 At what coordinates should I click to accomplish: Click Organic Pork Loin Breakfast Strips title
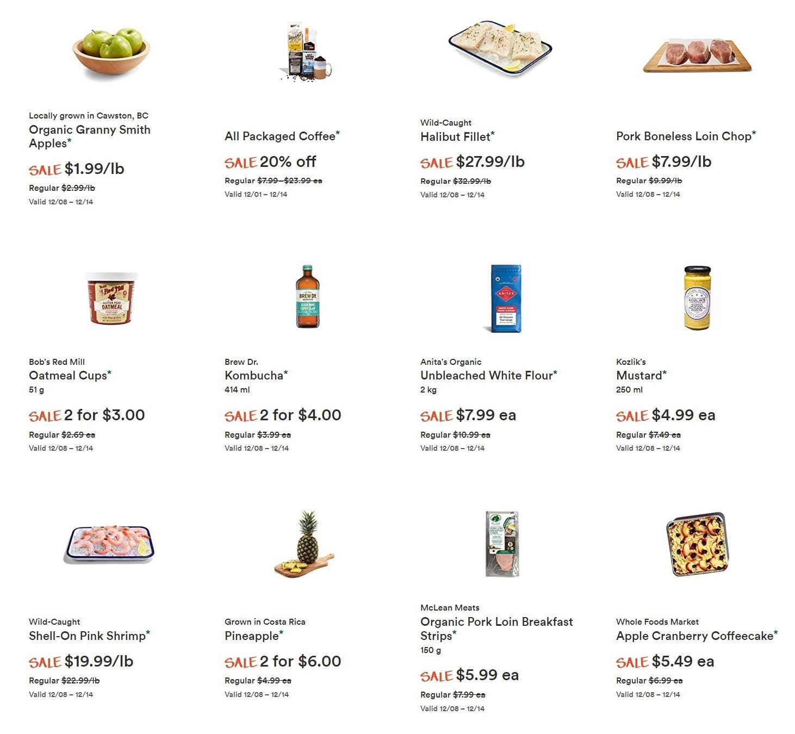pyautogui.click(x=496, y=629)
